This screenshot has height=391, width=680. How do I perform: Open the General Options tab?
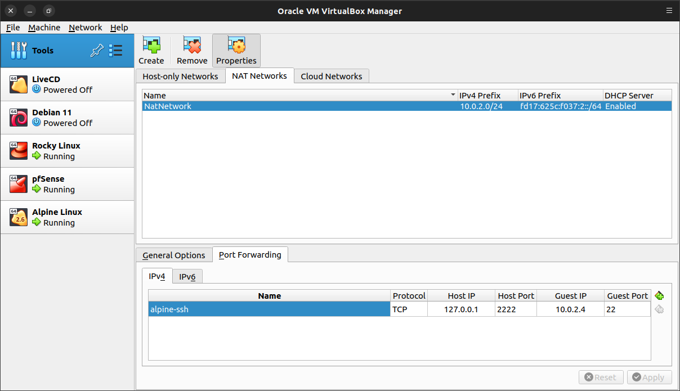[x=174, y=255]
